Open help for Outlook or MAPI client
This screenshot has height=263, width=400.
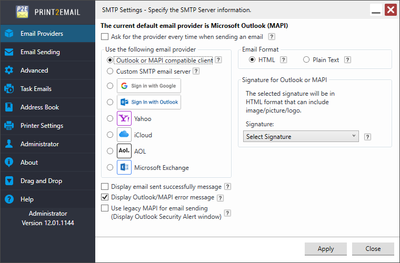(x=218, y=60)
